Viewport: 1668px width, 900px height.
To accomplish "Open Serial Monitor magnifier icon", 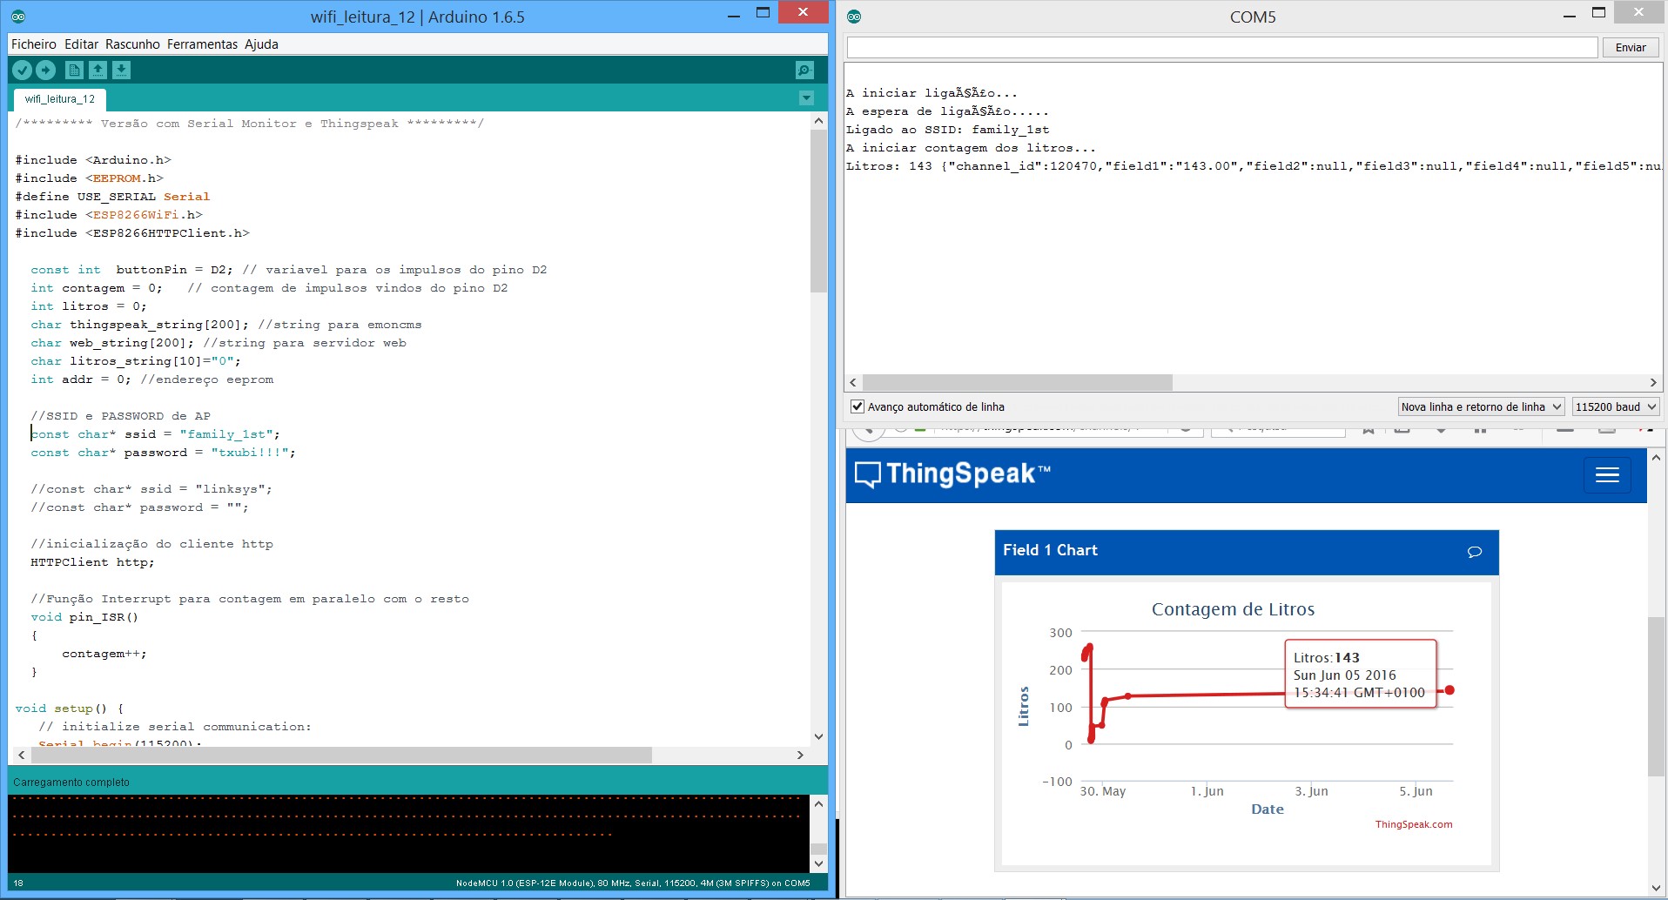I will [x=805, y=71].
